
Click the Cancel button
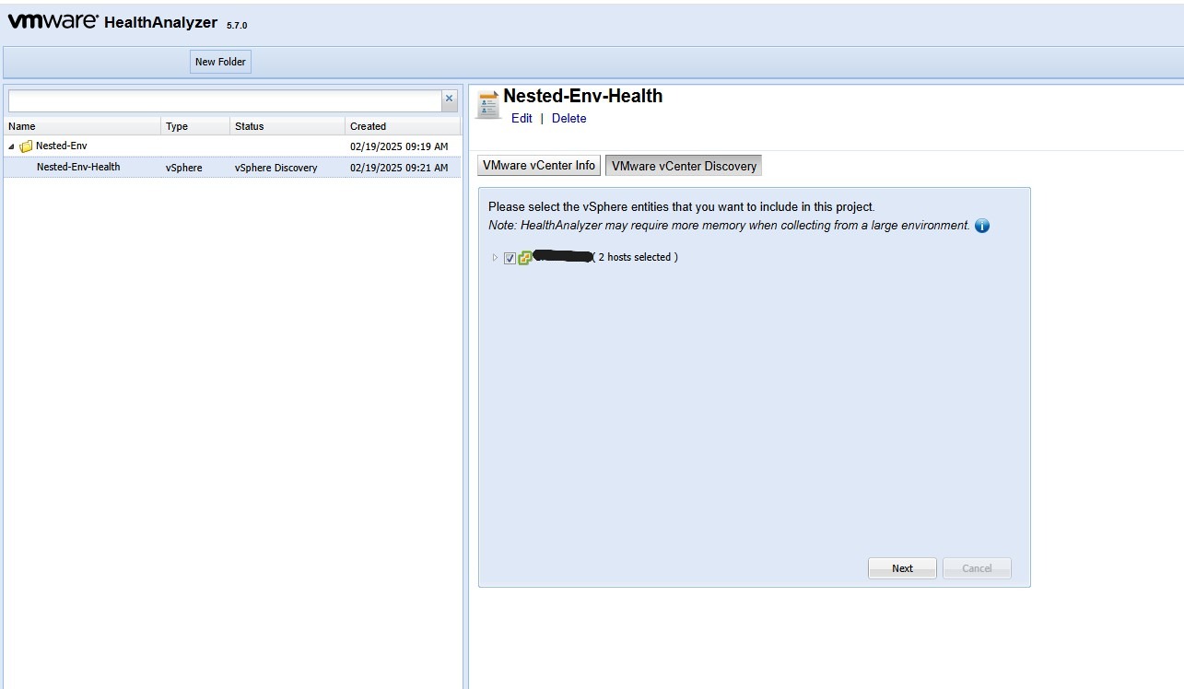[977, 568]
